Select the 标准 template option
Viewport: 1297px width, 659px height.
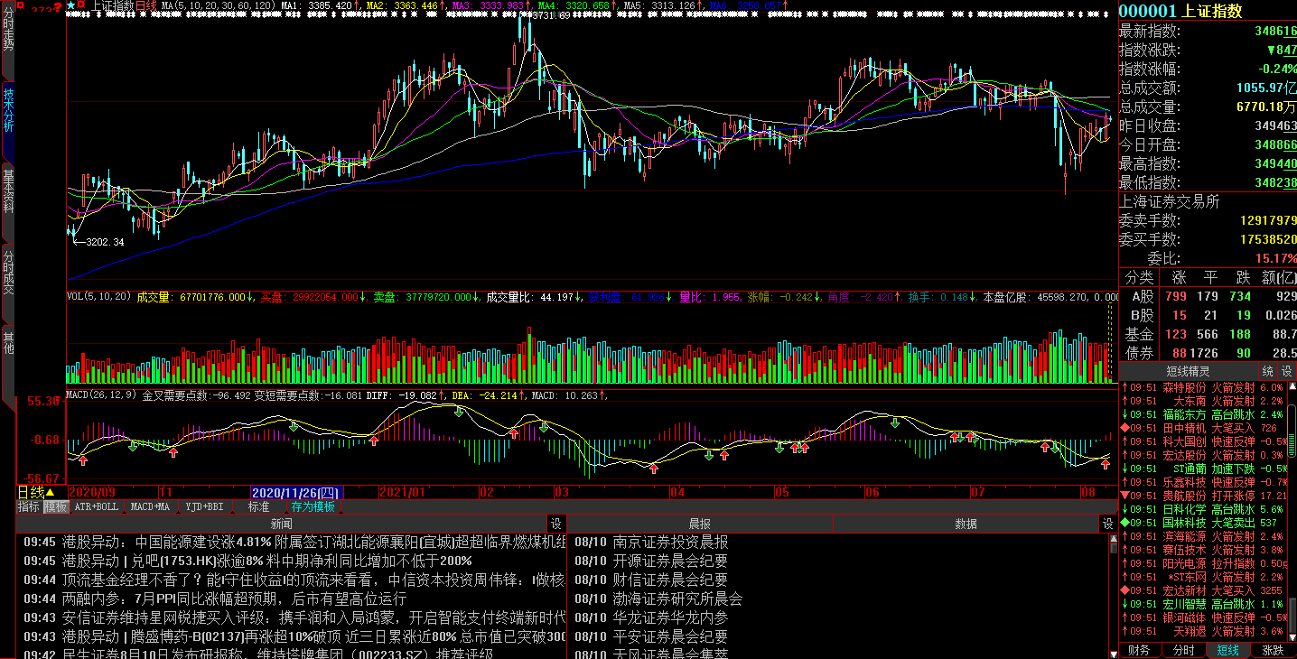[x=259, y=507]
